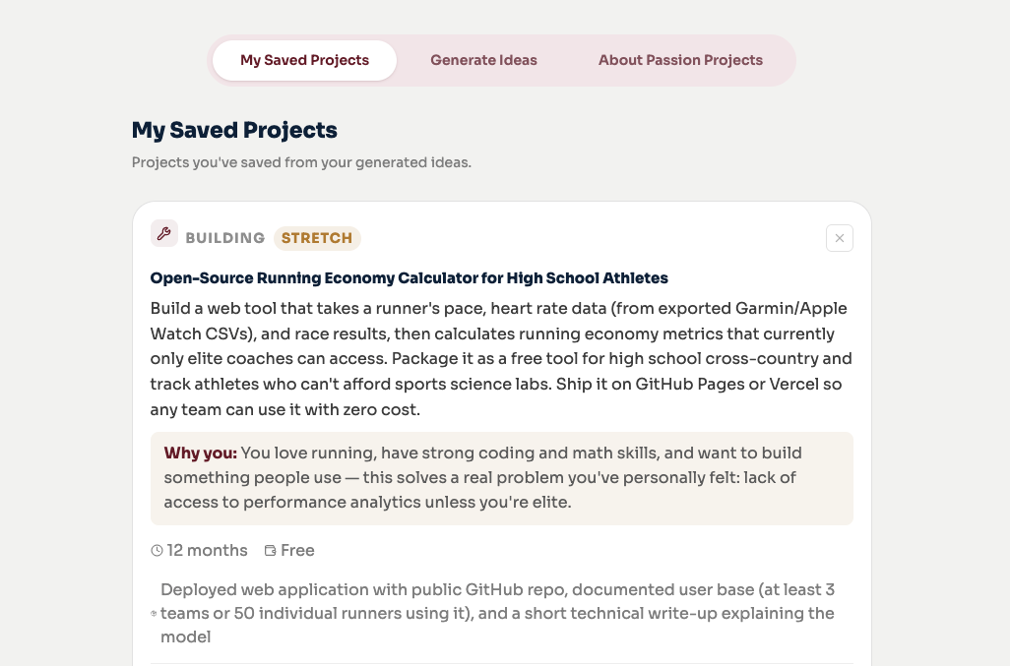Click the clock icon beside 12 months
Screen dimensions: 1010x666
point(157,550)
